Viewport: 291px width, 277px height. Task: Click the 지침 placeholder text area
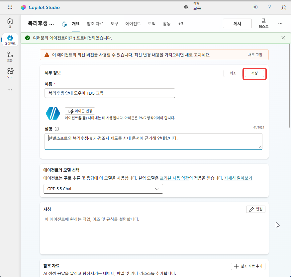pos(92,219)
